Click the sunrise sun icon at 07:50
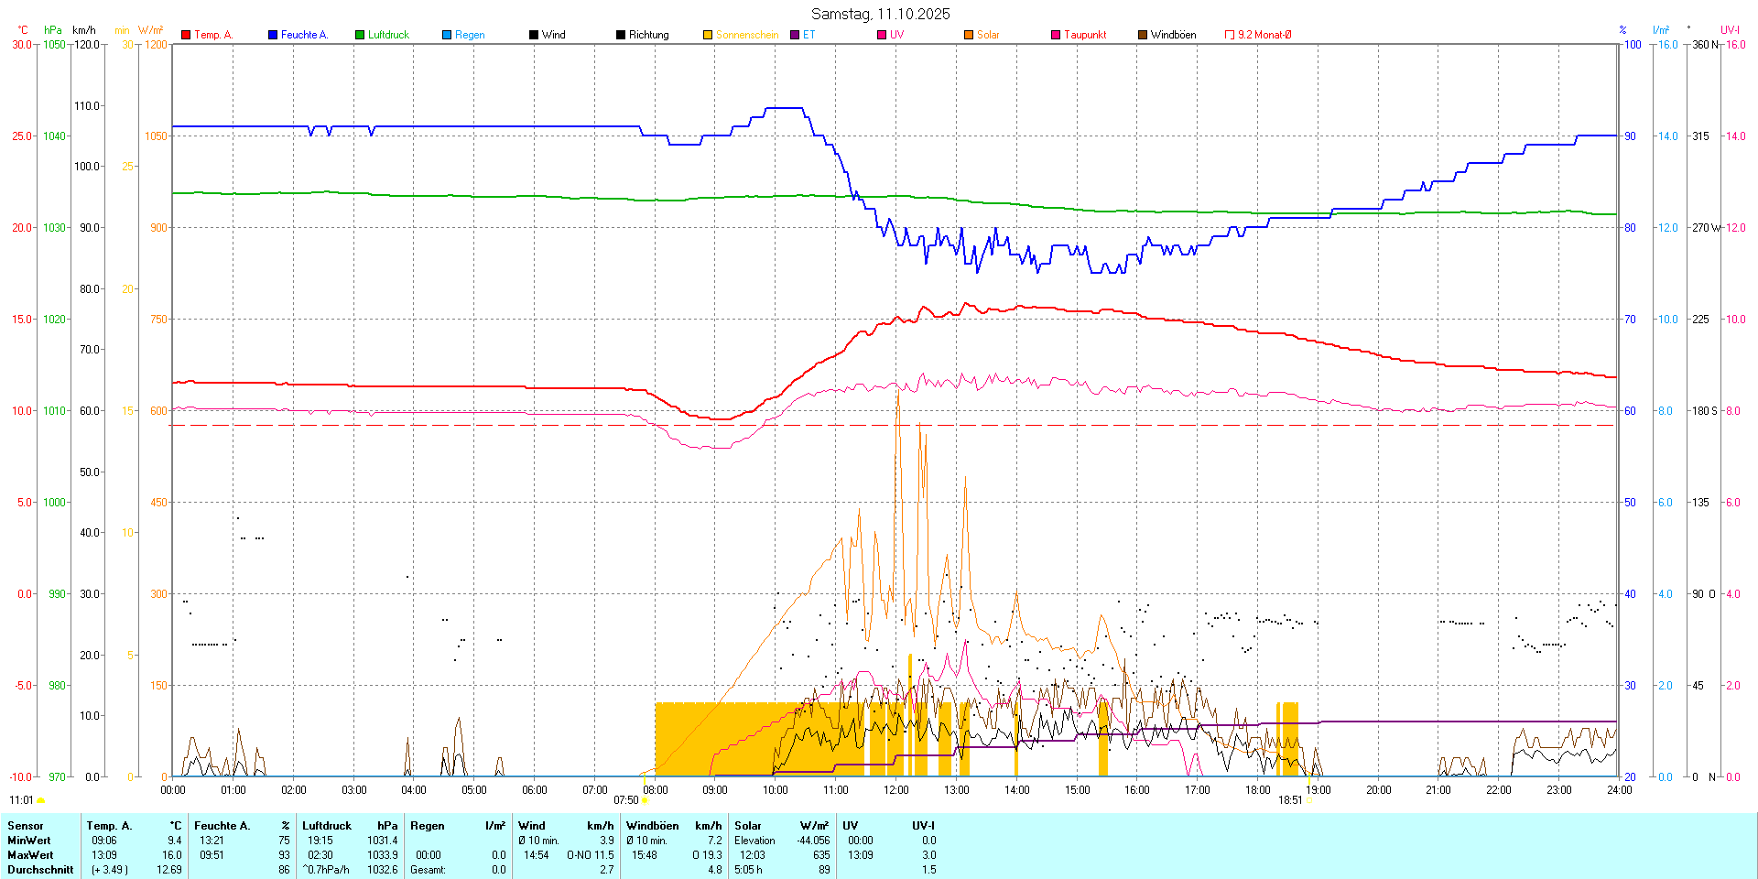Viewport: 1758px width, 879px height. 646,800
